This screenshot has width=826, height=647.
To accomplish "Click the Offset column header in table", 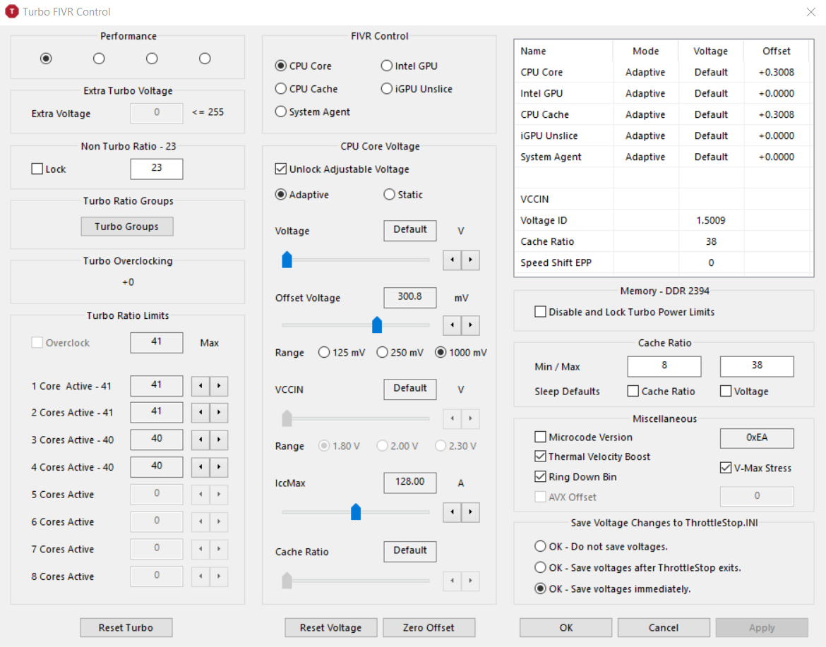I will [777, 51].
